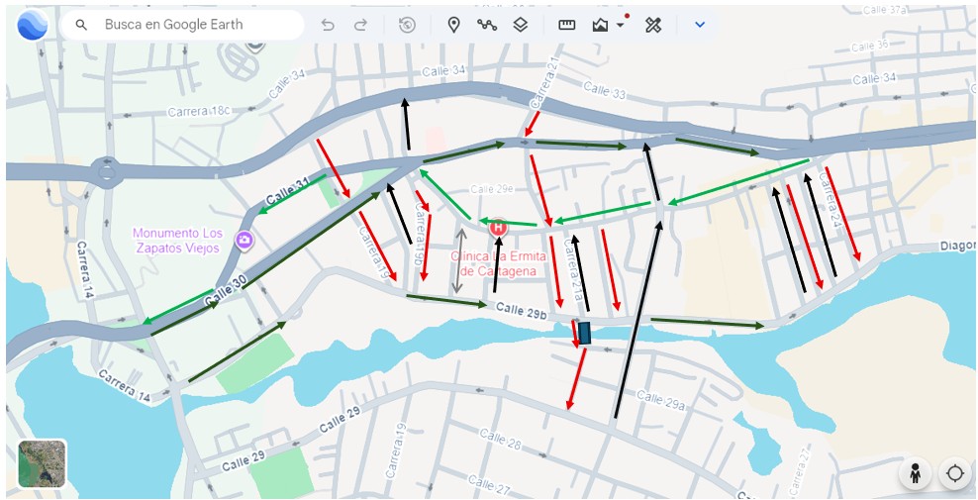
Task: Click the Carrera 24 street label
Action: tap(831, 199)
